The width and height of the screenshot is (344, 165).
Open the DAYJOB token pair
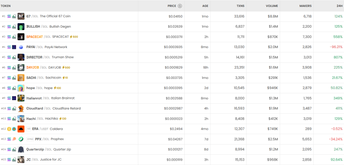[x=33, y=67]
